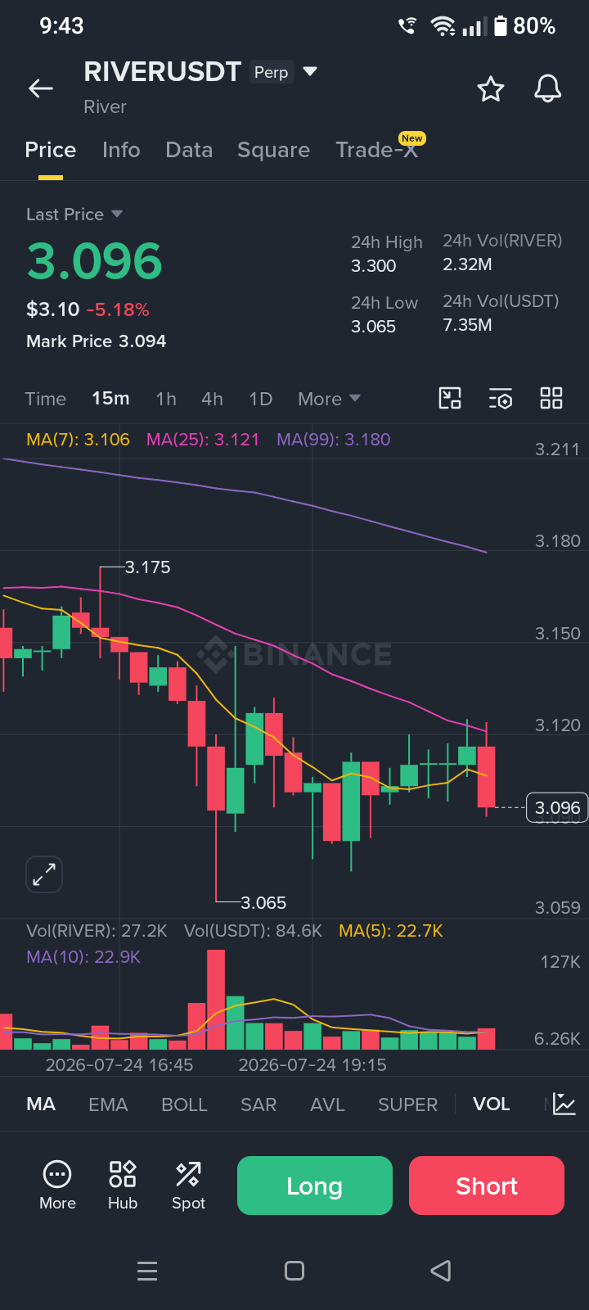The image size is (589, 1310).
Task: Select the 1h interval
Action: point(166,399)
